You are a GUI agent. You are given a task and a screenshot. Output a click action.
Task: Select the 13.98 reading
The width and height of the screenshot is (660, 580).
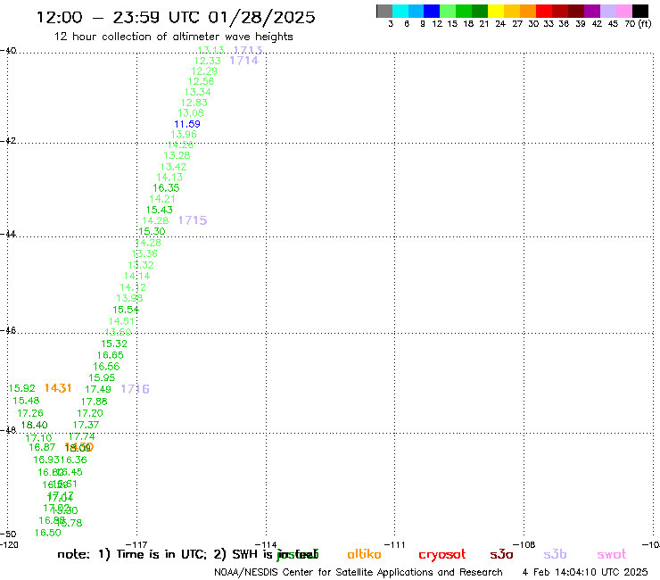click(x=129, y=298)
